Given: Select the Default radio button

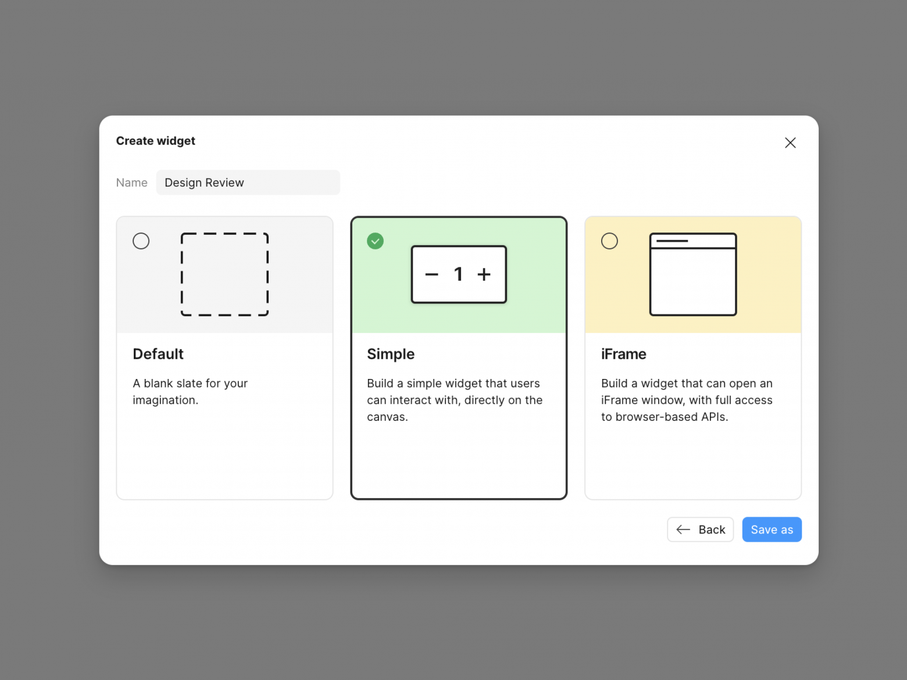Looking at the screenshot, I should (x=141, y=241).
